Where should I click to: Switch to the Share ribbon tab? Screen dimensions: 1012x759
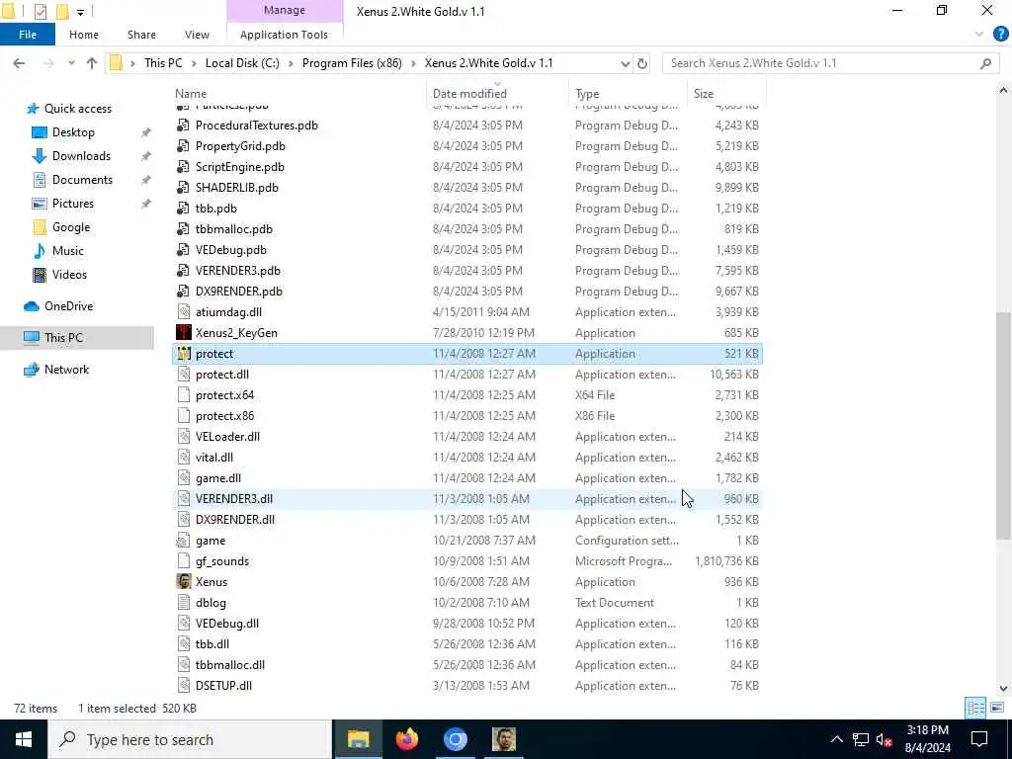click(141, 35)
